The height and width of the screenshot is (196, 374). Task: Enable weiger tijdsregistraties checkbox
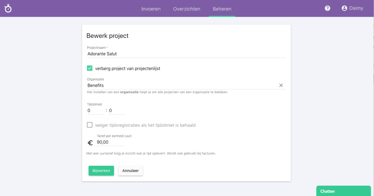[x=90, y=125]
